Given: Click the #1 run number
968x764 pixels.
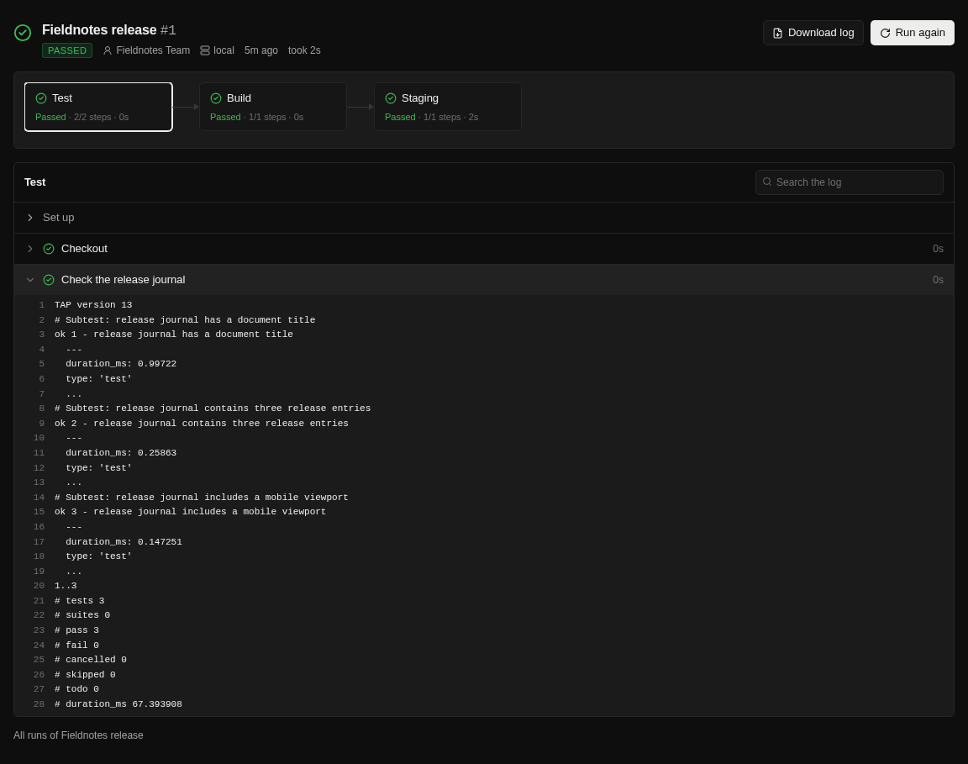Looking at the screenshot, I should pyautogui.click(x=169, y=29).
